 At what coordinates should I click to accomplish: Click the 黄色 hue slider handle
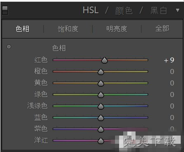pyautogui.click(x=101, y=83)
